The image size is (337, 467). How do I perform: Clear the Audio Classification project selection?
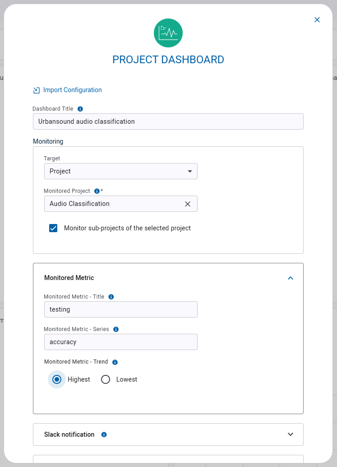pos(188,204)
